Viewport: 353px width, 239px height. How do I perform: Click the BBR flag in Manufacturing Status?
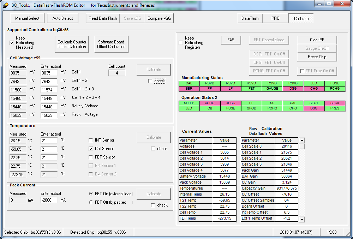pyautogui.click(x=189, y=89)
